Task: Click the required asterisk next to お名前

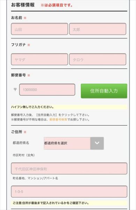Action: pyautogui.click(x=25, y=18)
